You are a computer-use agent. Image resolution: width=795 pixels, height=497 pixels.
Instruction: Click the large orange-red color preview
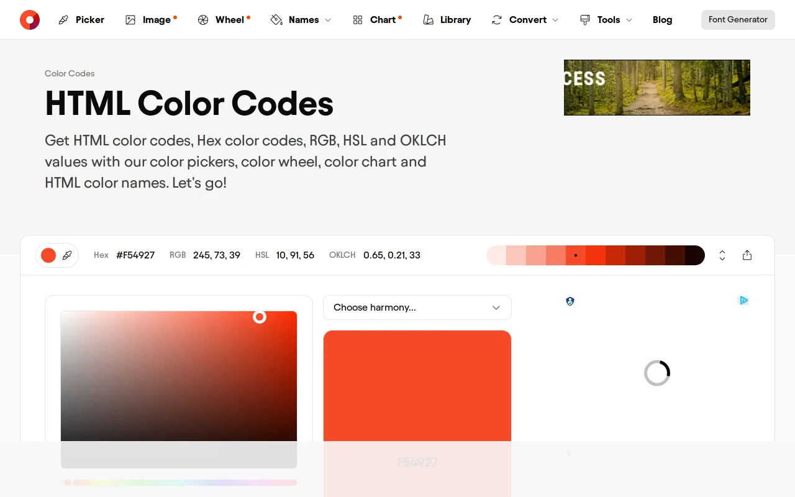coord(417,413)
